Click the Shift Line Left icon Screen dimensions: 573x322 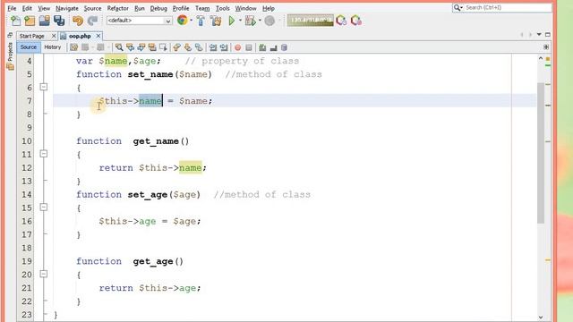click(213, 47)
